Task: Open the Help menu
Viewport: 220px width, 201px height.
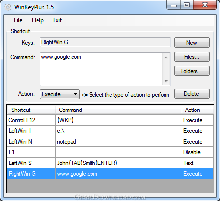Action: point(37,20)
